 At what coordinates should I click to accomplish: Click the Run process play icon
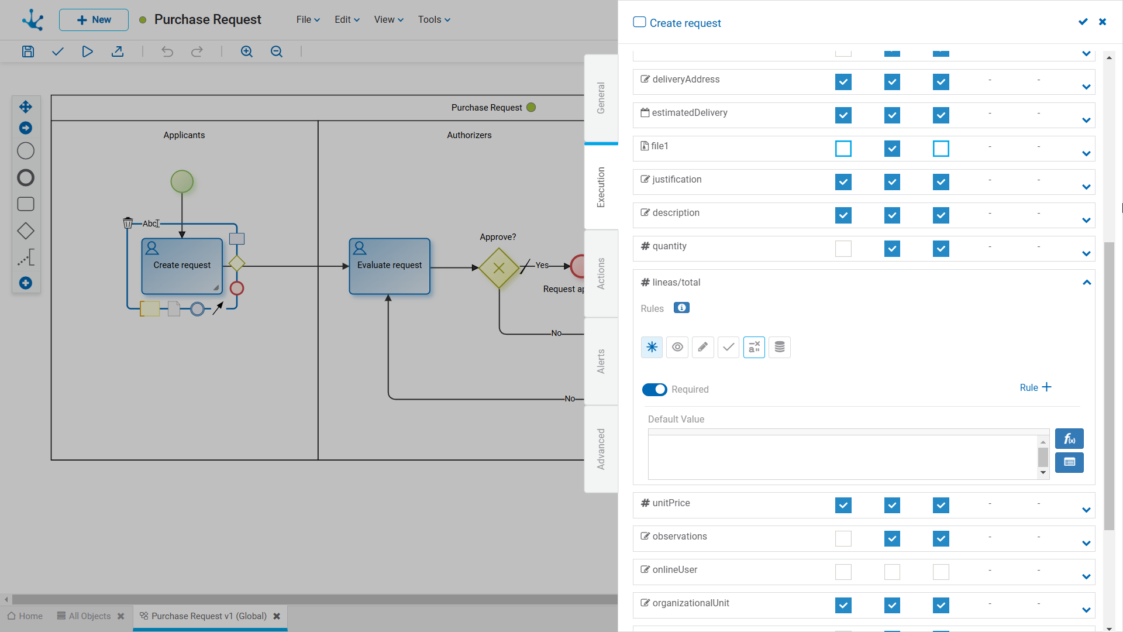pos(87,51)
